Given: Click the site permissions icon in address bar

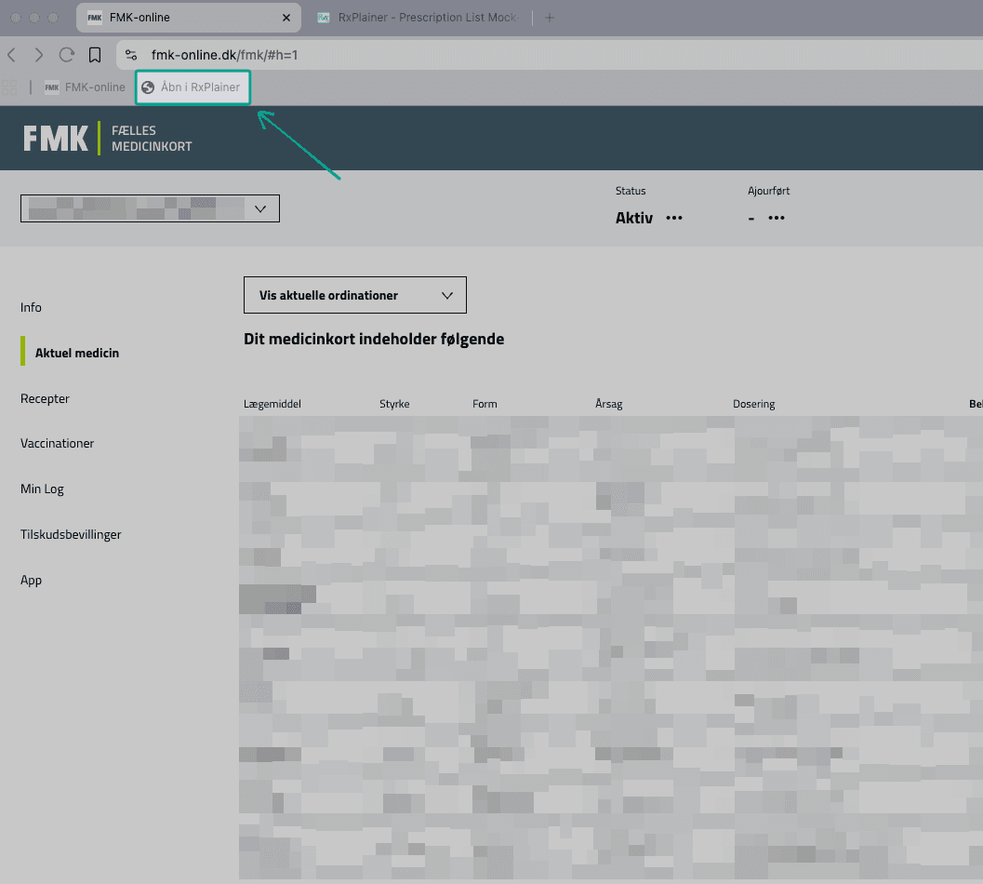Looking at the screenshot, I should (131, 55).
